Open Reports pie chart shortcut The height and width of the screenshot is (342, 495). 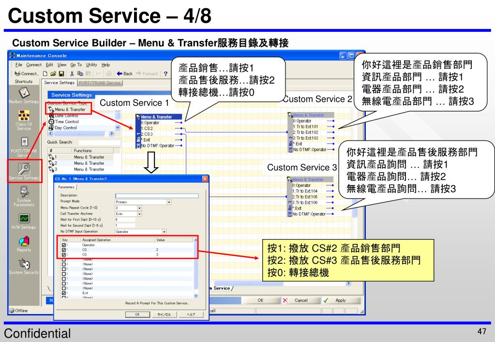(x=24, y=242)
